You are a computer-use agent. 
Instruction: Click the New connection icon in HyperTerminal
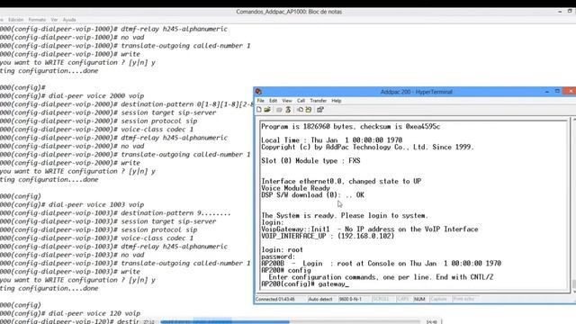click(x=259, y=110)
